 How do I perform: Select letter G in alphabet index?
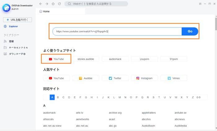pyautogui.click(x=86, y=97)
